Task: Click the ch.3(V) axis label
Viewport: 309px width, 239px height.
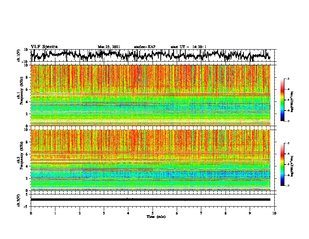Action: click(19, 200)
